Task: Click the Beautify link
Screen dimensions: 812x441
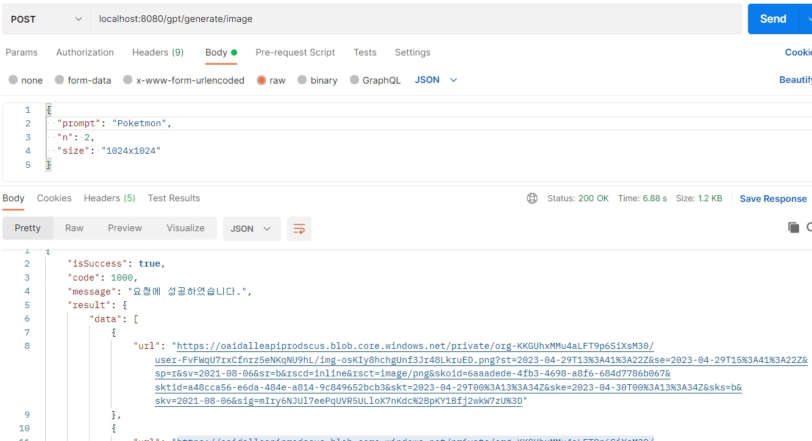Action: [x=795, y=80]
